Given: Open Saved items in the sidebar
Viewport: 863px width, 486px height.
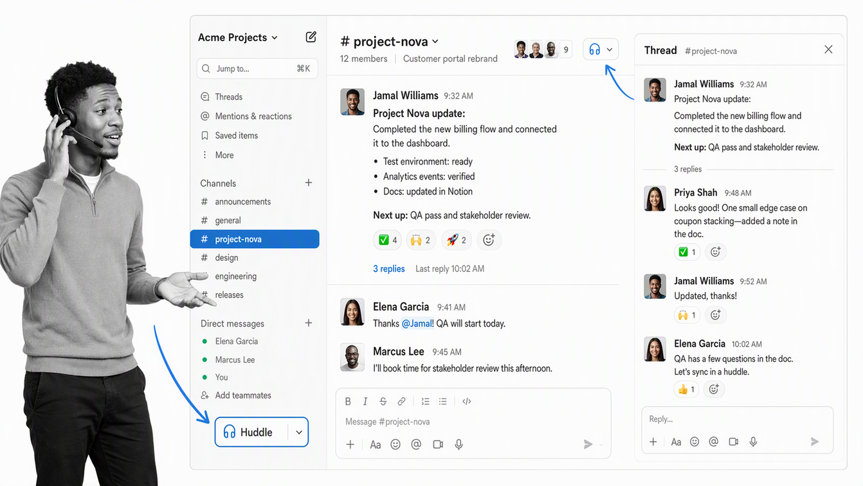Looking at the screenshot, I should [229, 136].
